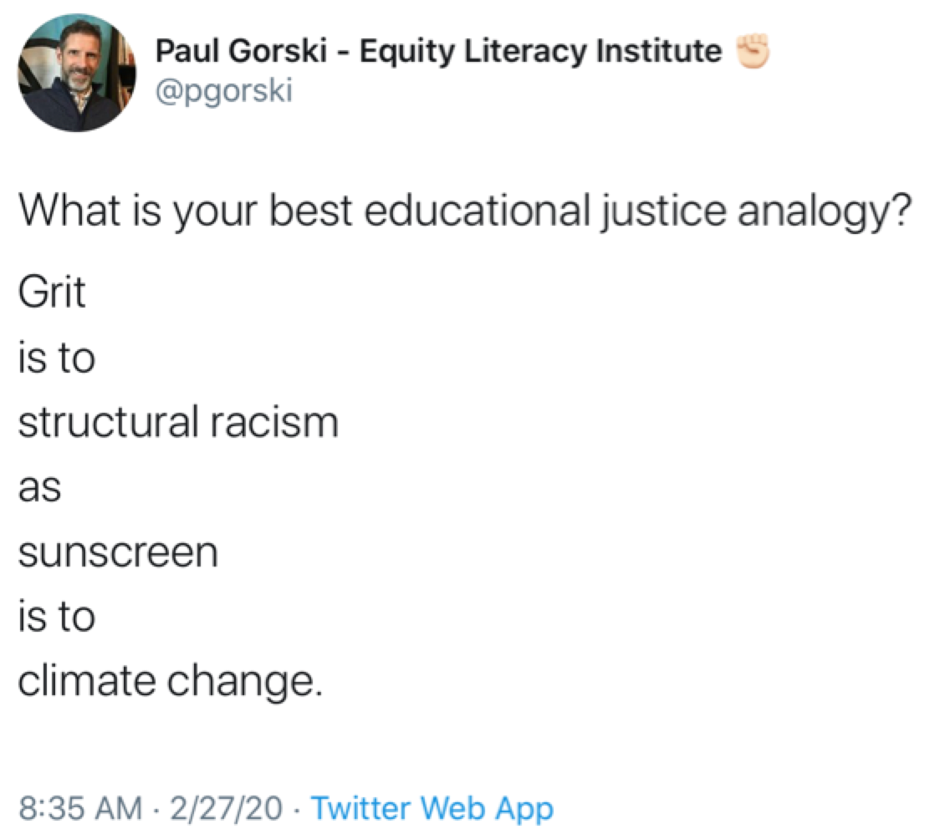The width and height of the screenshot is (945, 839).
Task: Click the Equity Literacy Institute name text
Action: coord(540,51)
